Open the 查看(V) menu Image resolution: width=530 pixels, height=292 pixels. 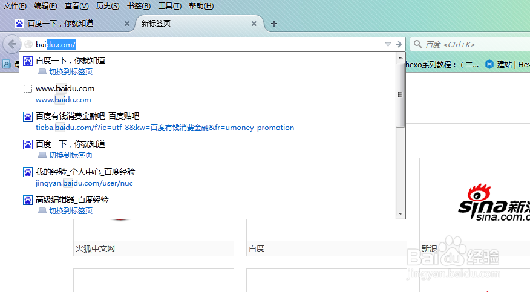point(77,6)
